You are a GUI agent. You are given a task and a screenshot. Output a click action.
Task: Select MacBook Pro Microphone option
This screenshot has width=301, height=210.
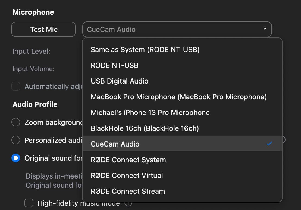[x=182, y=97]
